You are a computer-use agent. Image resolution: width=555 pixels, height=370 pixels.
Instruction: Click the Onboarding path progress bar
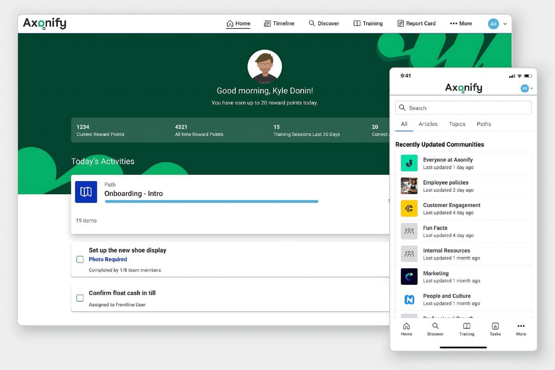(x=212, y=202)
